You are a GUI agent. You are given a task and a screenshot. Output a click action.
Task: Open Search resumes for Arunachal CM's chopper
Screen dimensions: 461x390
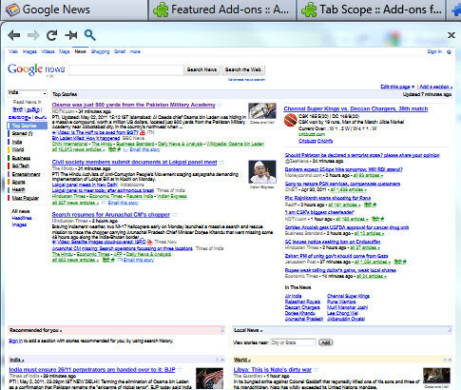(x=111, y=215)
